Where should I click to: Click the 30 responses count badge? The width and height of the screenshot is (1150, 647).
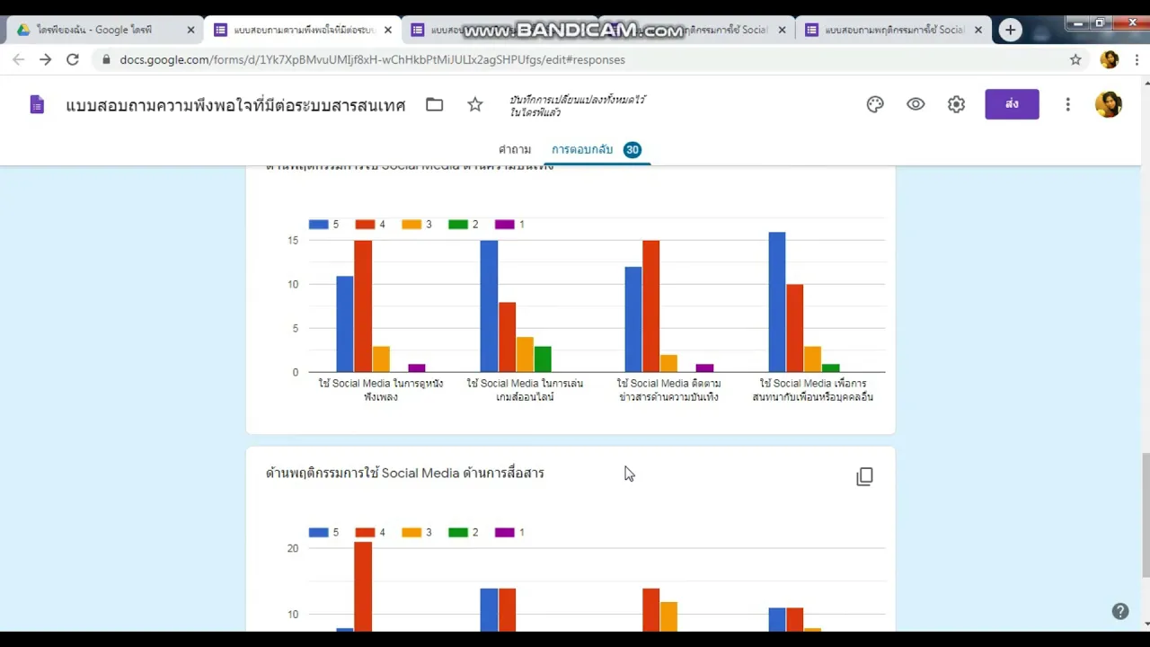pos(632,150)
